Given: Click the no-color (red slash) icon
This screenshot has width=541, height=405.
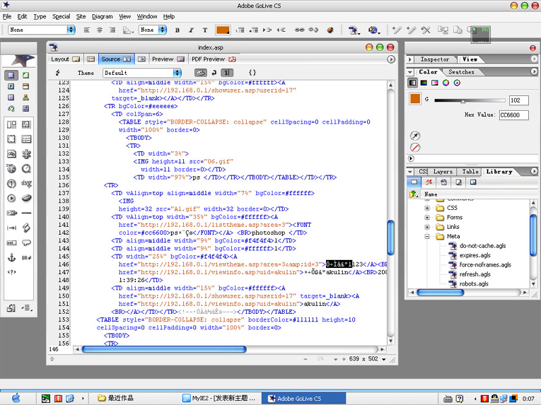Looking at the screenshot, I should coord(415,147).
